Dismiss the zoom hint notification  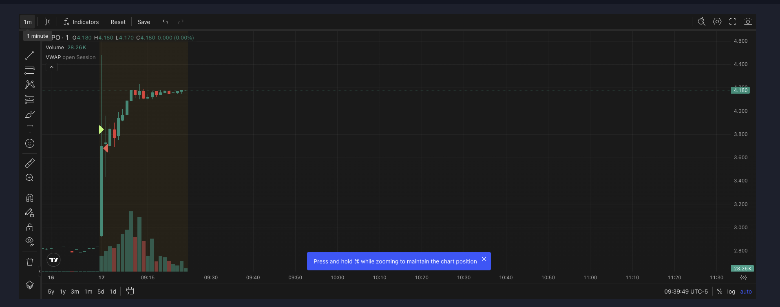click(484, 259)
